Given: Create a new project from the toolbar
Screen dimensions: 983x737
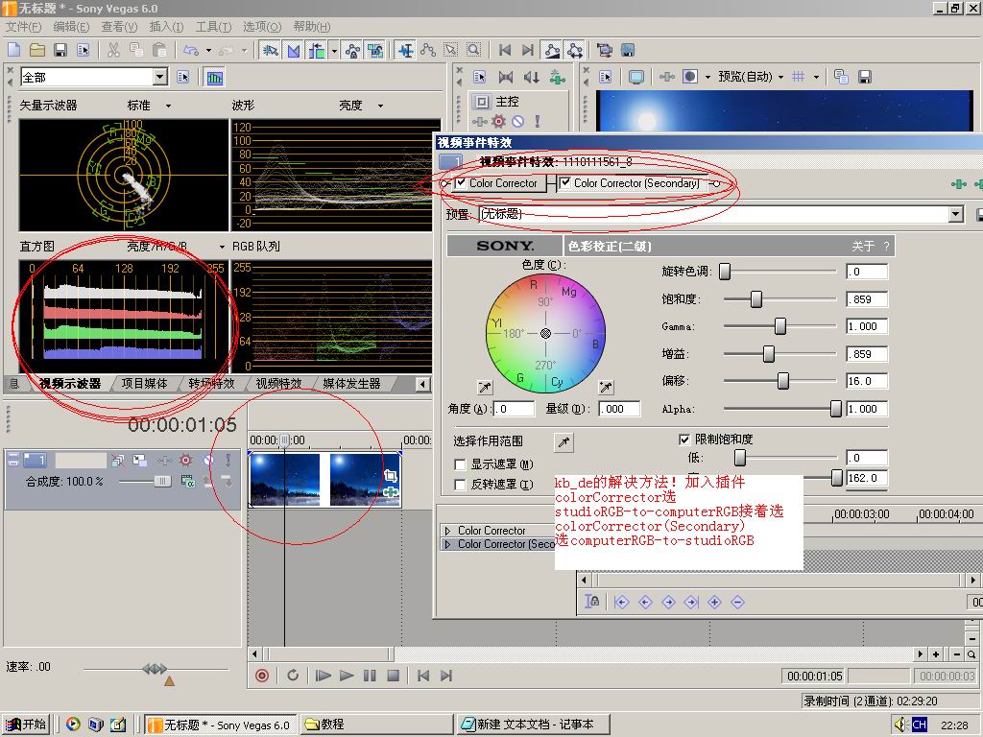Looking at the screenshot, I should (x=13, y=50).
